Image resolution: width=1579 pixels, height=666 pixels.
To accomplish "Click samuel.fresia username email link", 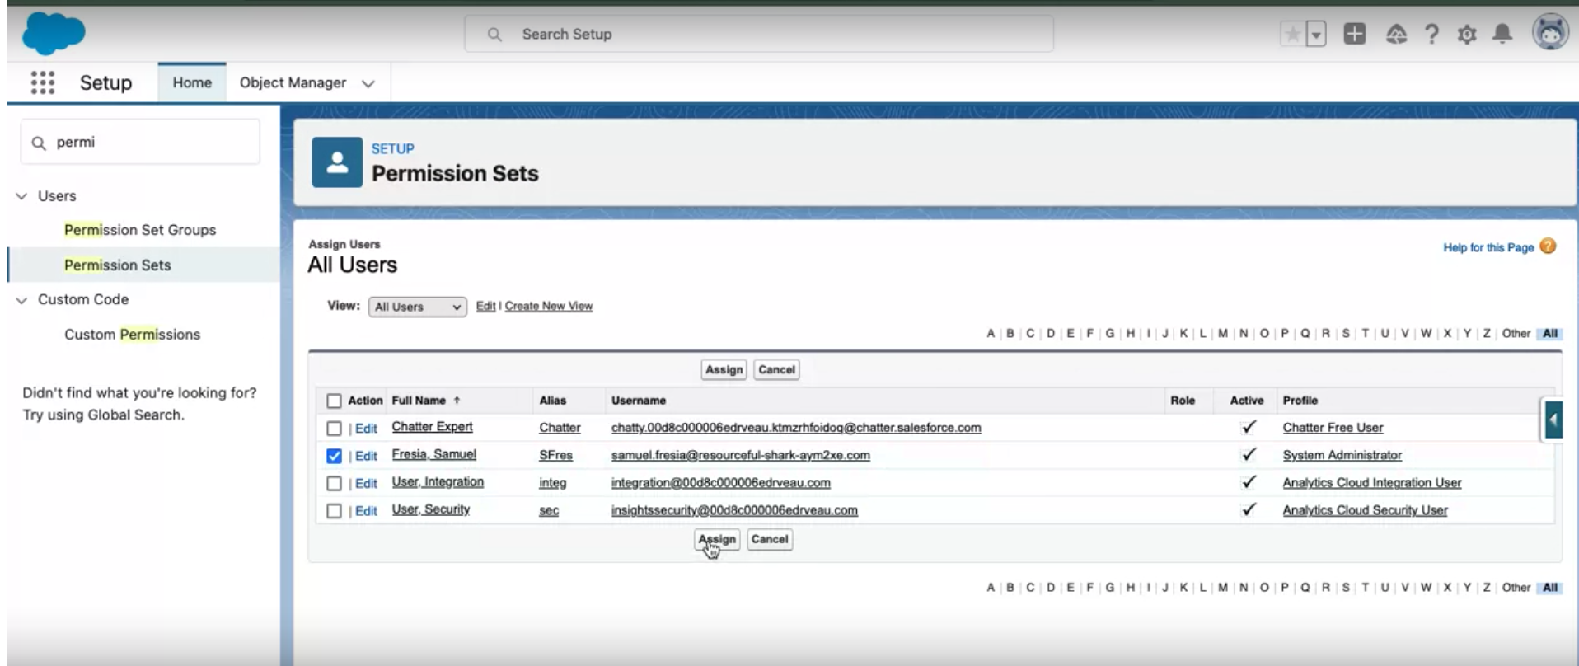I will [x=740, y=455].
